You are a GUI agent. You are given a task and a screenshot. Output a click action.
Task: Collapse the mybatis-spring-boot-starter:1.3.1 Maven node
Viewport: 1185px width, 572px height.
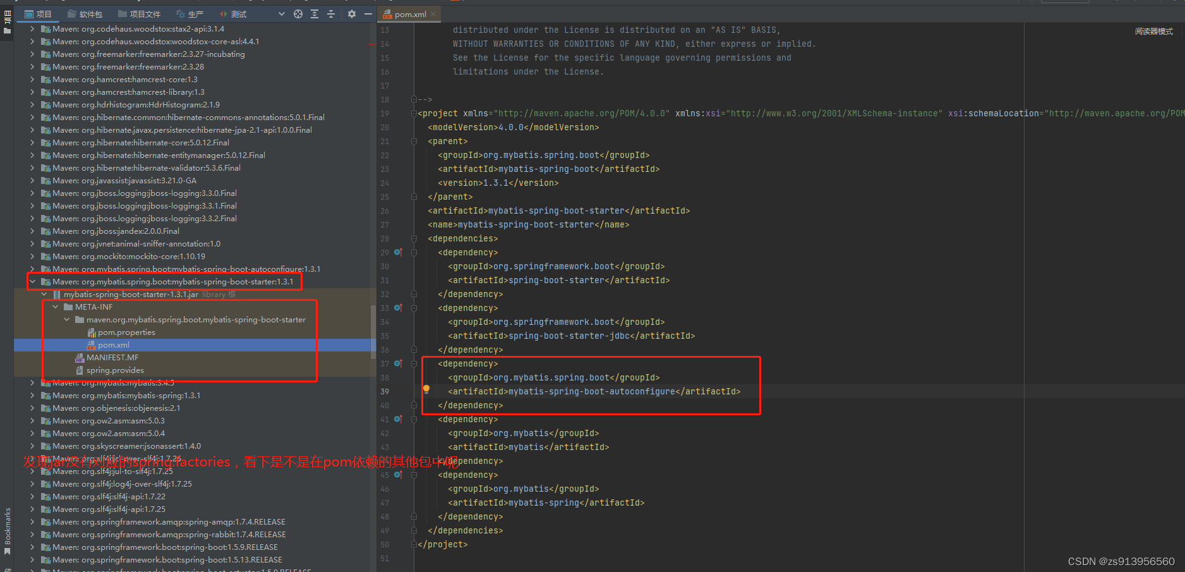[32, 282]
